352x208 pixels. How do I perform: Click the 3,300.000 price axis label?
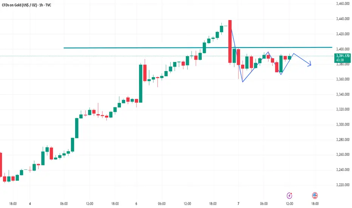[343, 124]
